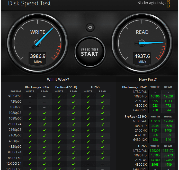The height and width of the screenshot is (170, 179).
Task: Select the 720p60 format row label
Action: pos(16,102)
